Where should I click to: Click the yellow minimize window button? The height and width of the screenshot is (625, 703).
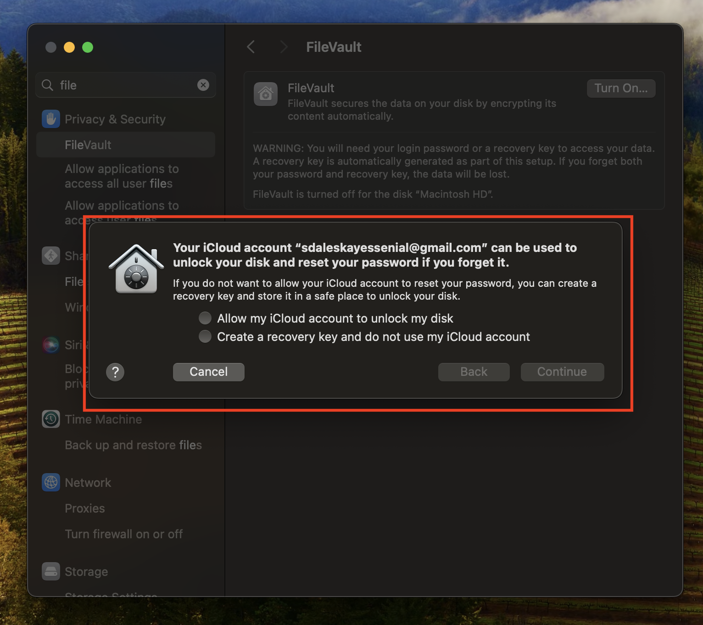point(69,47)
